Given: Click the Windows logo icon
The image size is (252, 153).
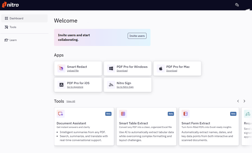Looking at the screenshot, I should tap(111, 68).
